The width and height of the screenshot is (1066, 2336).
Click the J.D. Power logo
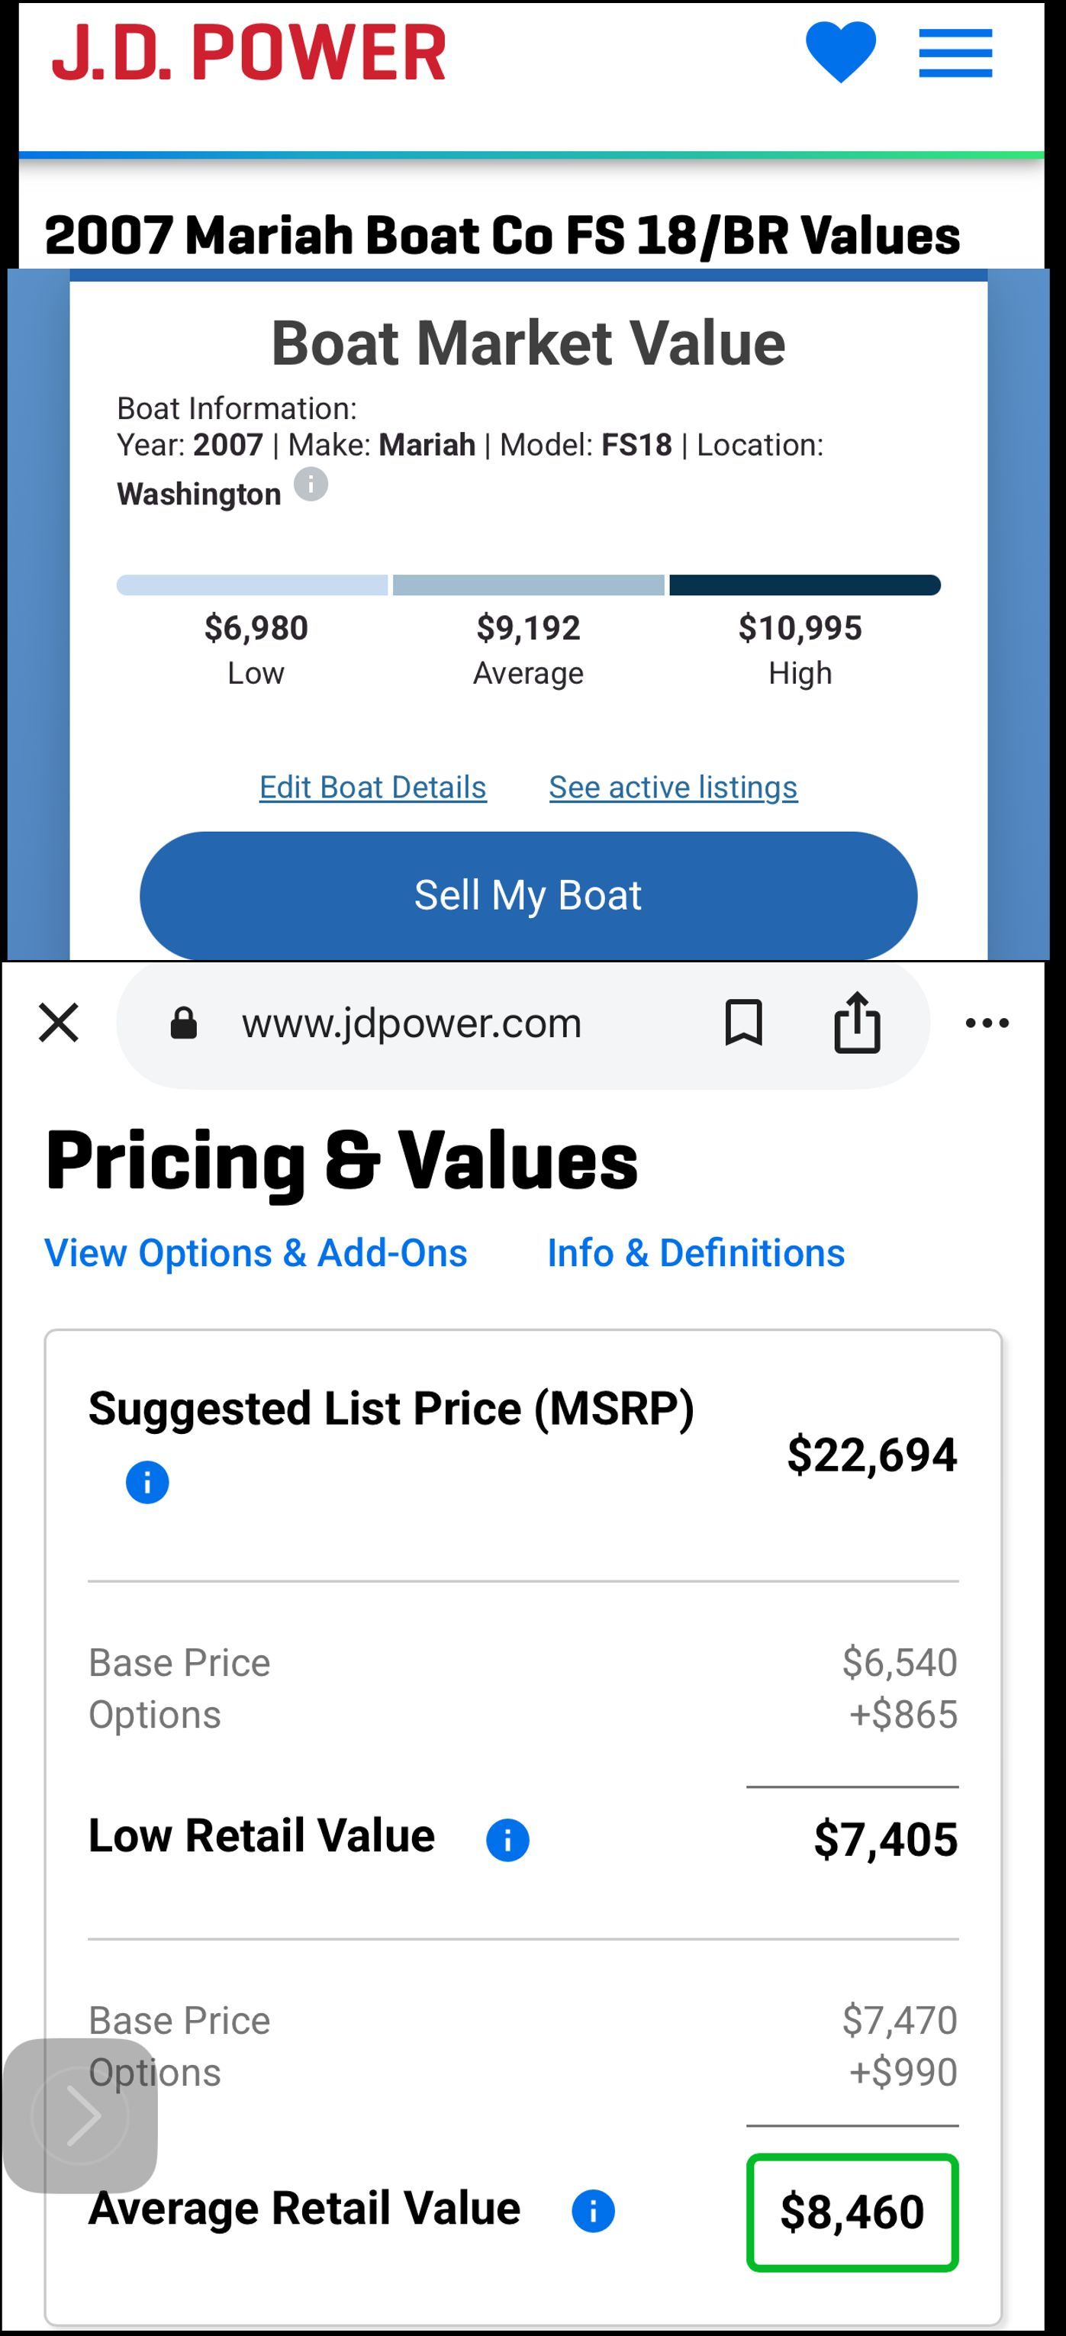point(248,53)
